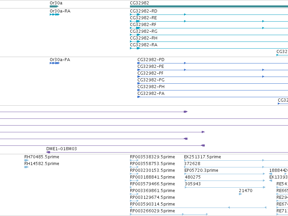Screen dimensions: 288x216
Task: Select EST RP003188841.5prime
Action: [152, 177]
